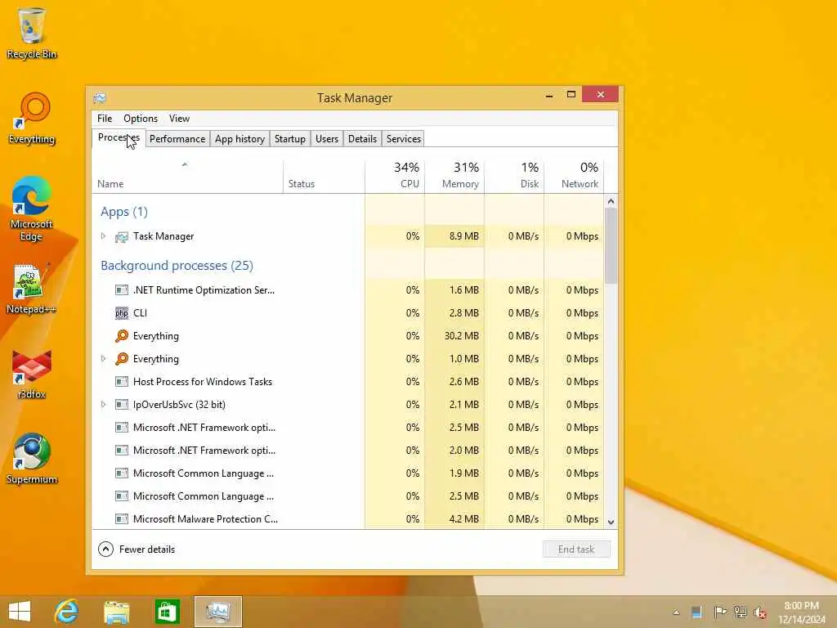837x628 pixels.
Task: Click icon of Everything process using 1.0 MB
Action: click(122, 359)
